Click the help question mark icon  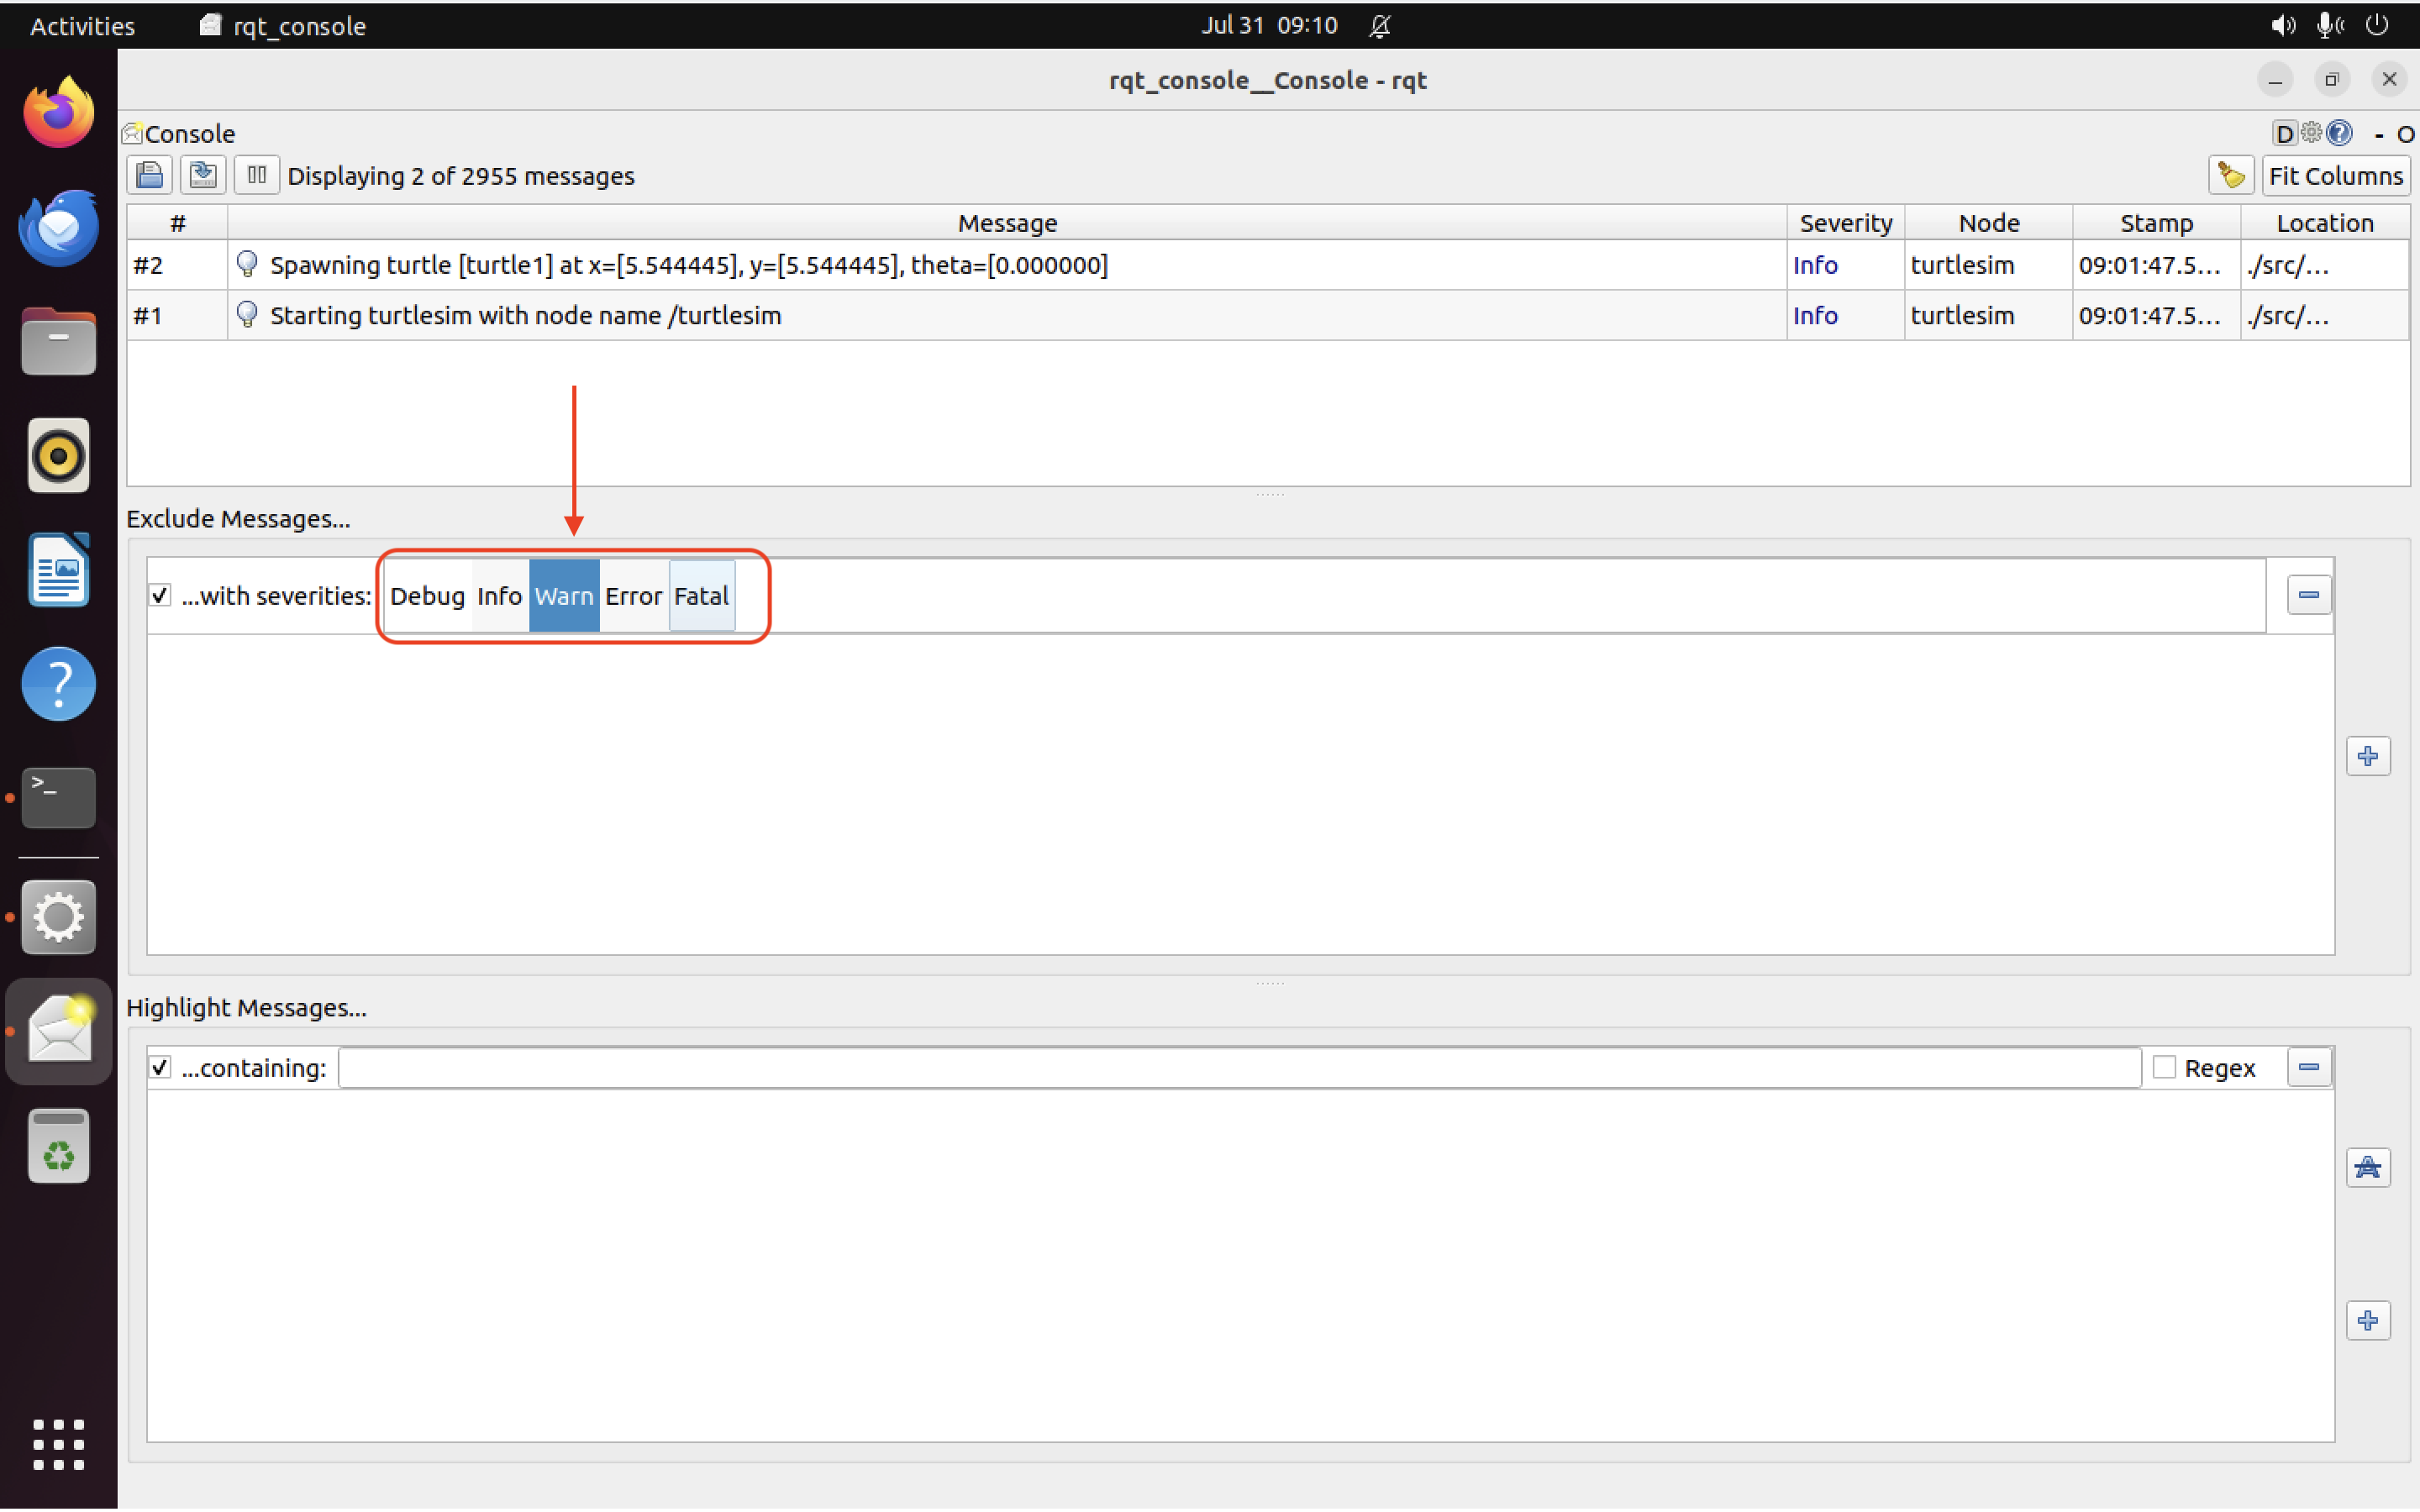click(2339, 133)
